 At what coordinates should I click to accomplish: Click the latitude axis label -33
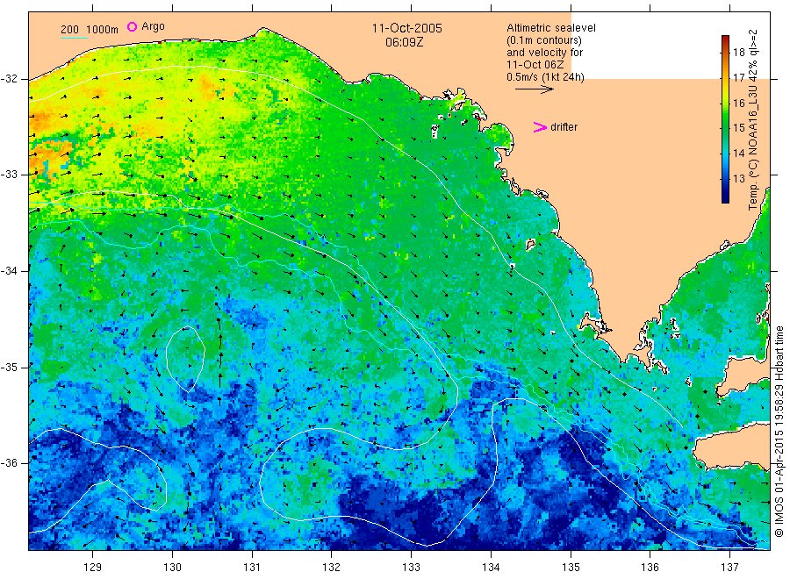pos(9,175)
